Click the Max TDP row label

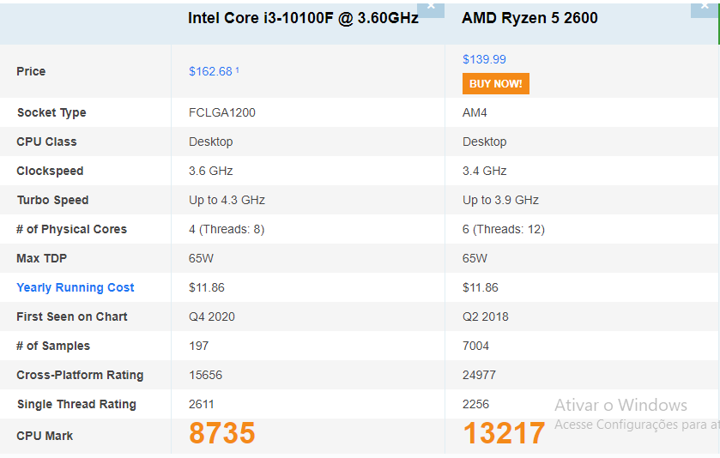pos(42,258)
